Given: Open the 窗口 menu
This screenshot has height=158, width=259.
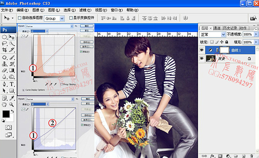Looking at the screenshot, I should point(117,10).
